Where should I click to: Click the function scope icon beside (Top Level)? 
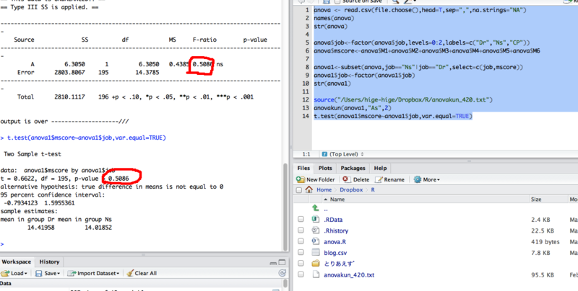coord(324,154)
